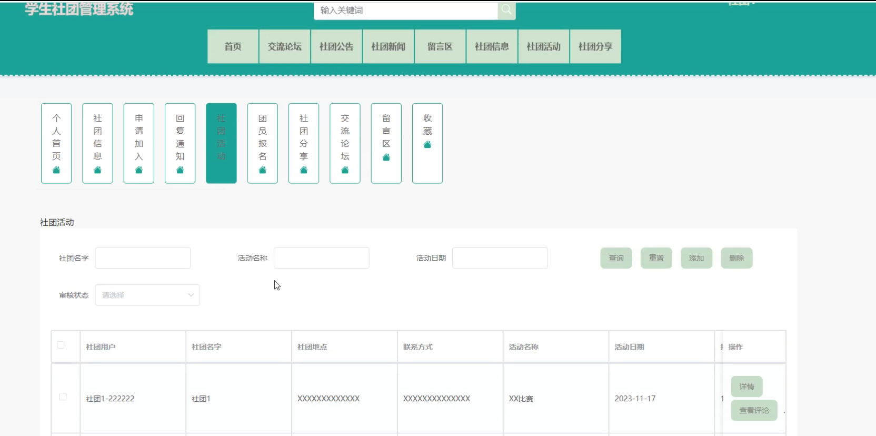Viewport: 876px width, 436px height.
Task: Click the 学生社团管理系统 site title
Action: click(79, 8)
